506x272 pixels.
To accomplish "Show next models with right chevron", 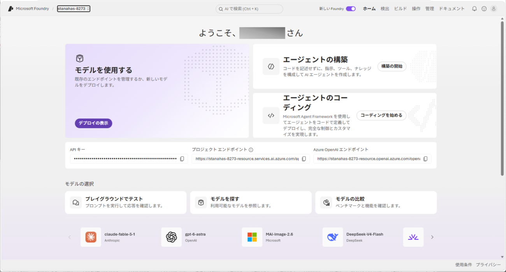I will 432,237.
